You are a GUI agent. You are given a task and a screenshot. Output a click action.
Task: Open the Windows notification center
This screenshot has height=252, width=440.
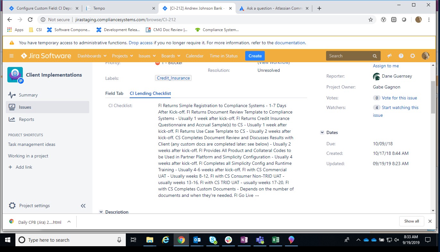427,240
